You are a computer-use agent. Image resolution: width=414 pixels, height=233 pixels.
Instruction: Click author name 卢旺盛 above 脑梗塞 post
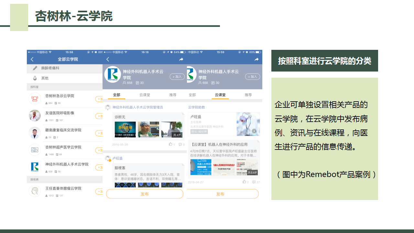tap(117, 158)
